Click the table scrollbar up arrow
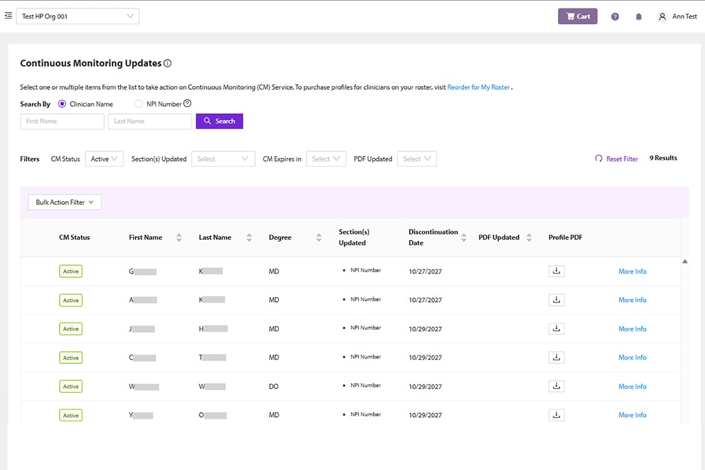This screenshot has width=705, height=470. click(685, 262)
